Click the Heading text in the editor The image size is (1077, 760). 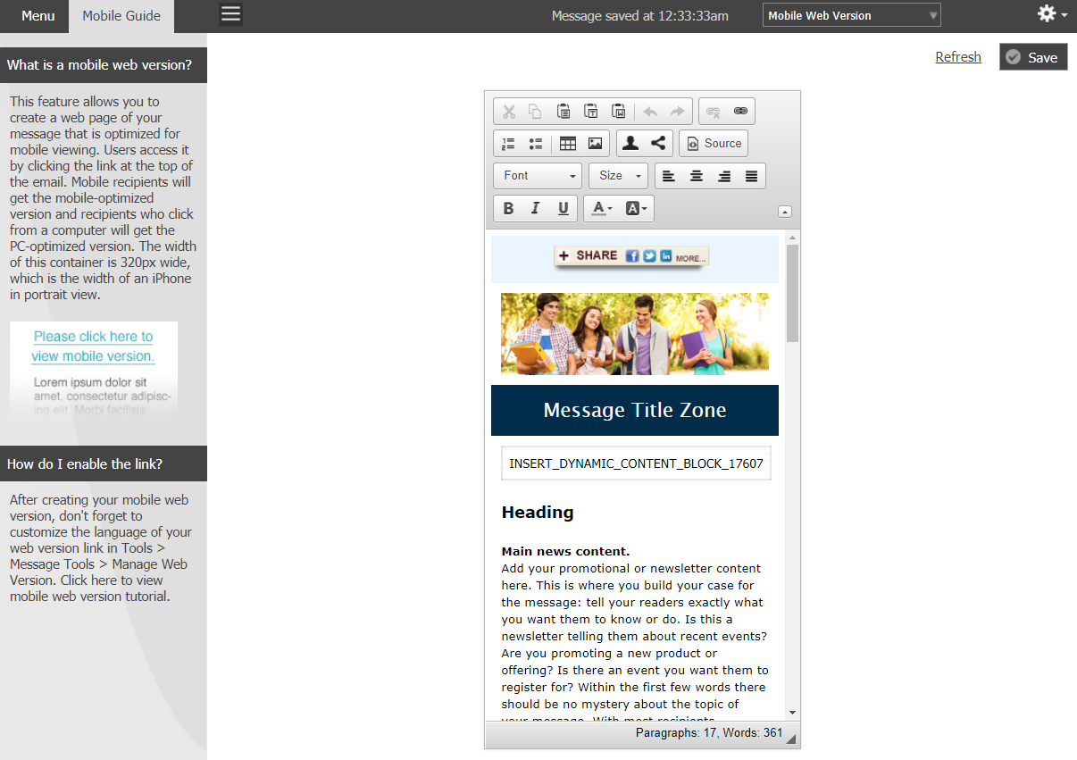click(538, 513)
